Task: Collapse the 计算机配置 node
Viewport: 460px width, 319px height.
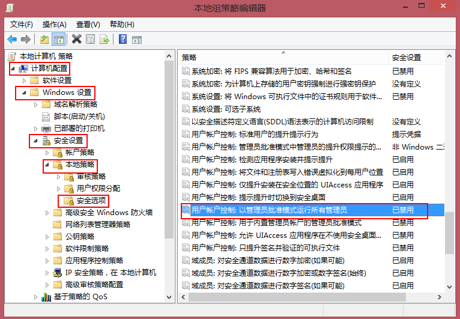Action: pos(13,69)
